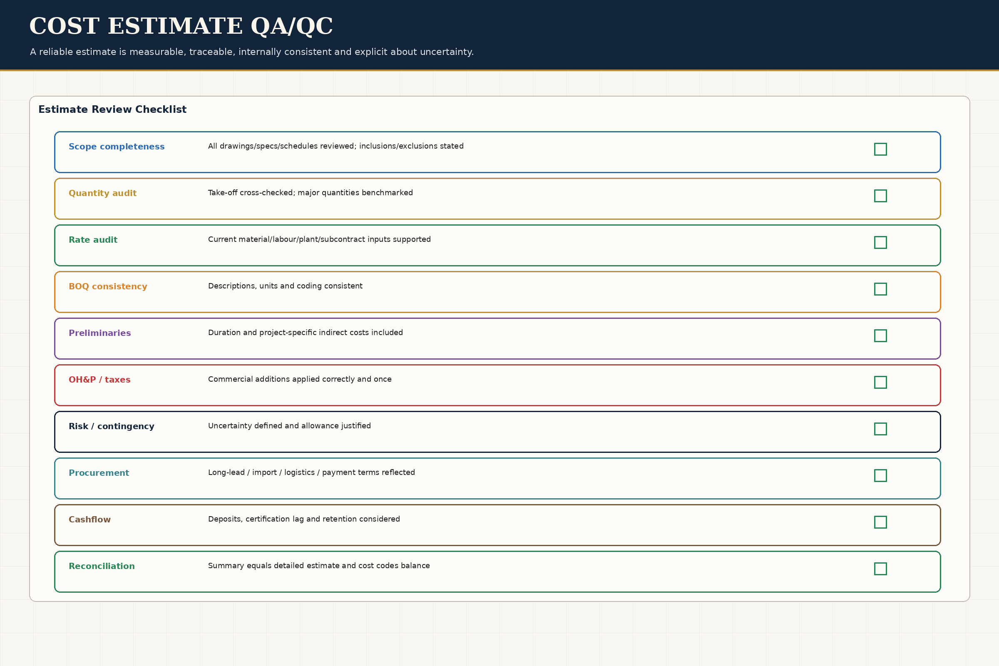Viewport: 999px width, 666px height.
Task: Click the 'OH&P / taxes' label
Action: tap(99, 380)
